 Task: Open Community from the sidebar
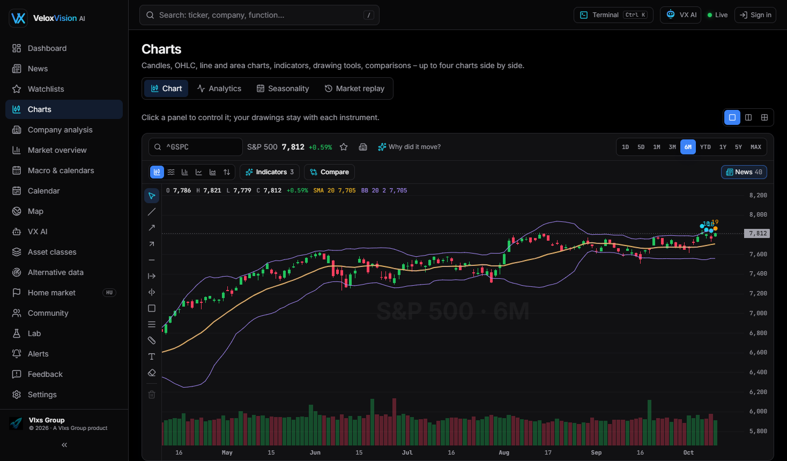tap(64, 313)
